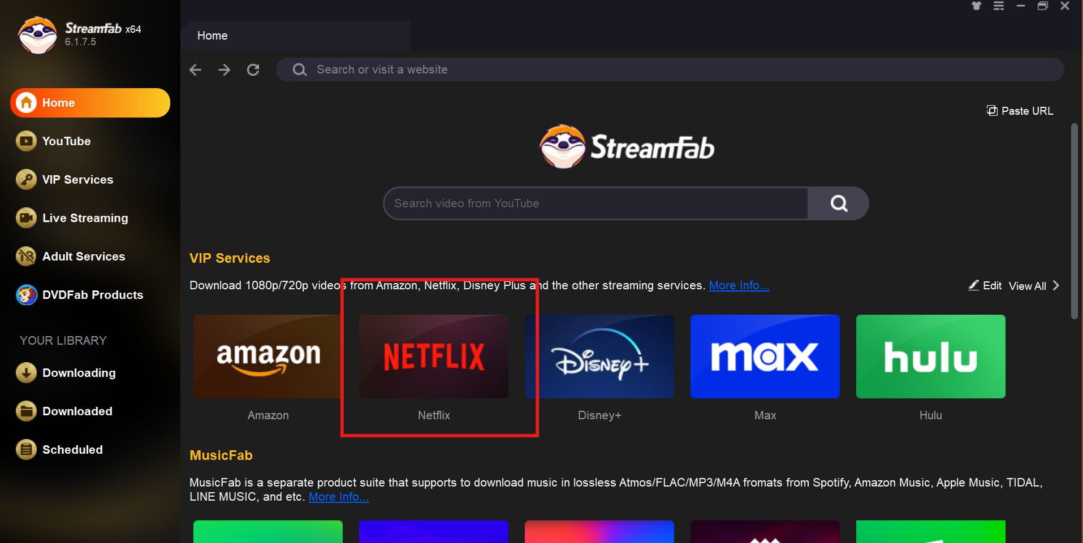The height and width of the screenshot is (543, 1083).
Task: Click Edit in VIP Services
Action: point(985,285)
